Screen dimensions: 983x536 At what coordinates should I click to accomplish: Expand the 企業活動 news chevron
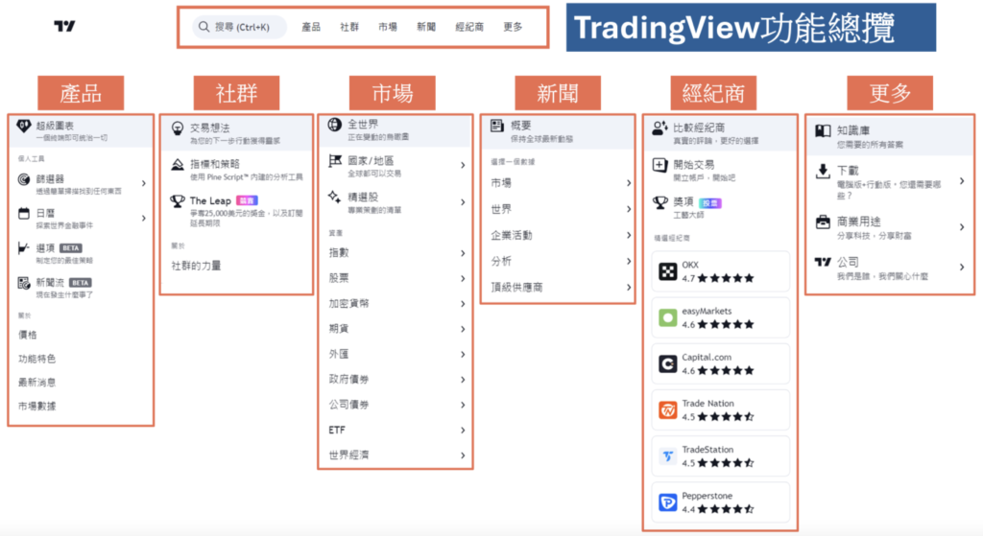[x=628, y=236]
